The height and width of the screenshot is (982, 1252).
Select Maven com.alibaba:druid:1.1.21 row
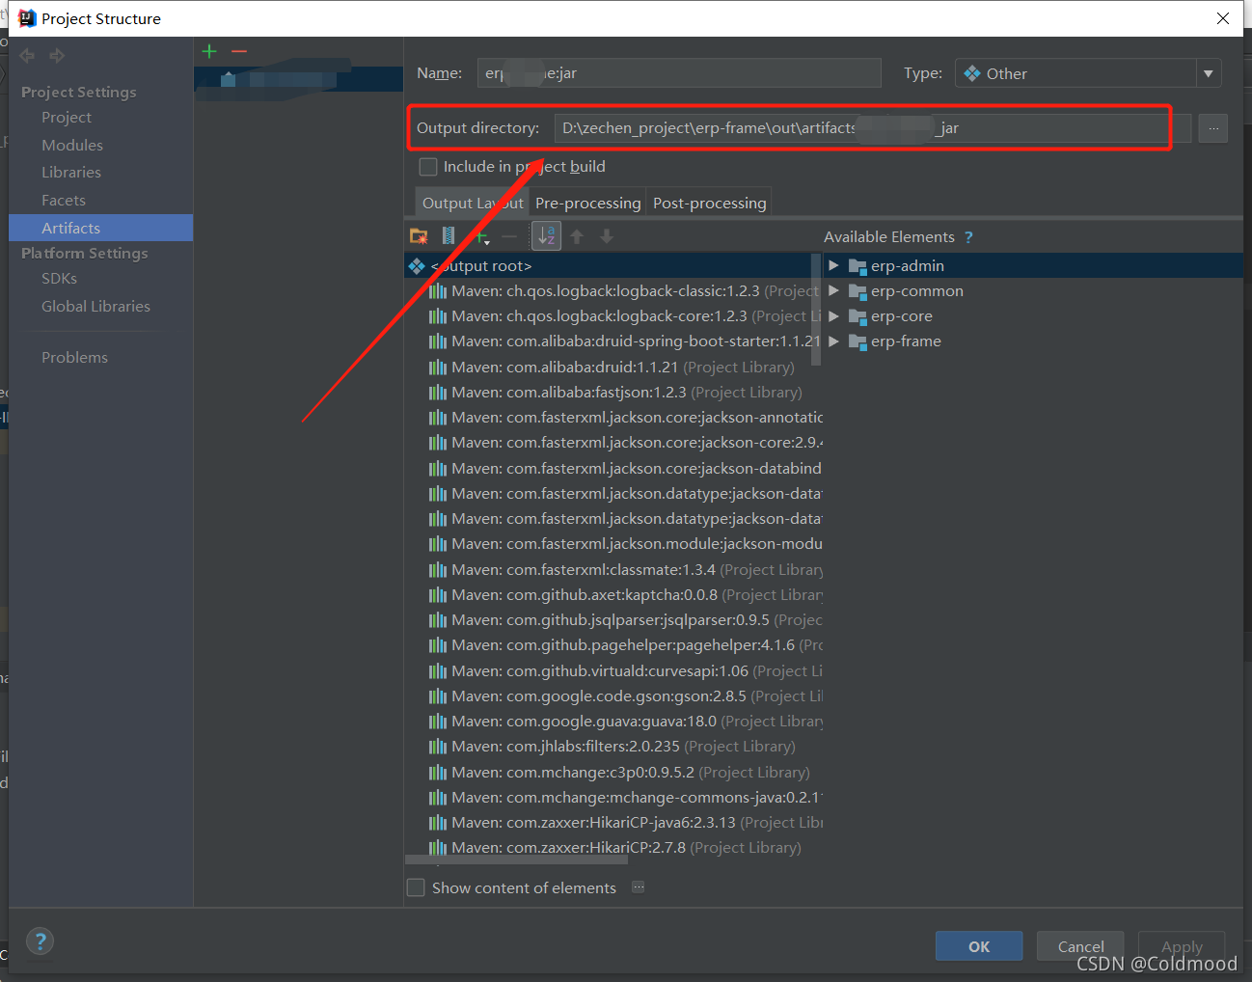pyautogui.click(x=613, y=368)
